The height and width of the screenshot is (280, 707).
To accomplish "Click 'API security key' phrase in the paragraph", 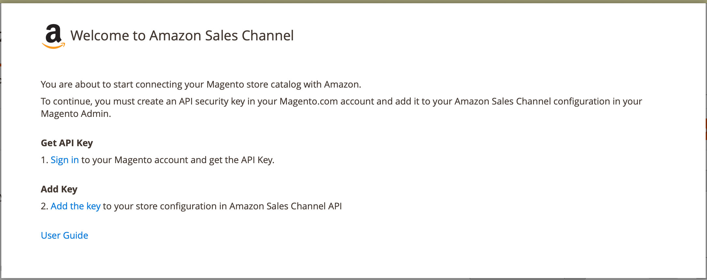I will (x=212, y=101).
